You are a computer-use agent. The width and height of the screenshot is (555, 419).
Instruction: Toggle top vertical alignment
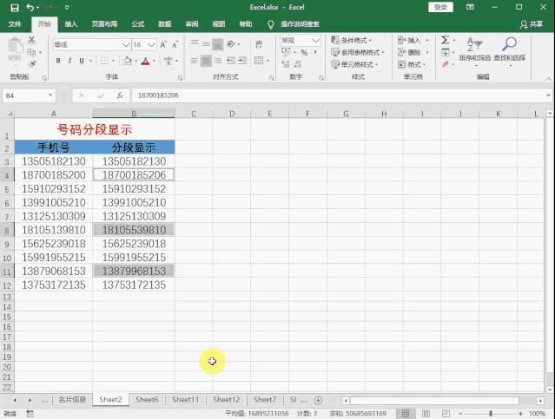(x=195, y=44)
